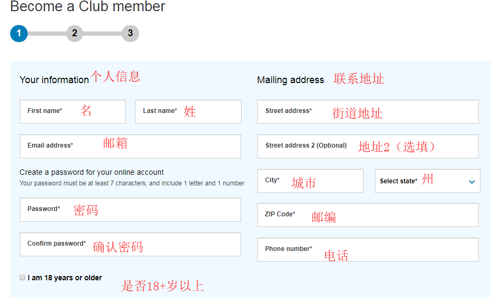504x300 pixels.
Task: Focus the Last name field
Action: click(188, 111)
